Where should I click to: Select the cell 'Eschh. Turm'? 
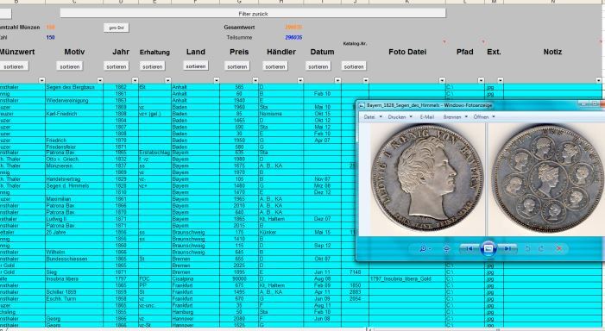[x=74, y=298]
